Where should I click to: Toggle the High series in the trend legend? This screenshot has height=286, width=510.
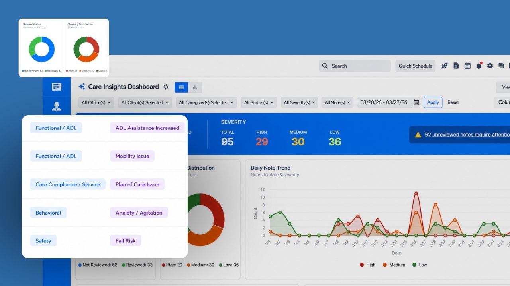[367, 265]
